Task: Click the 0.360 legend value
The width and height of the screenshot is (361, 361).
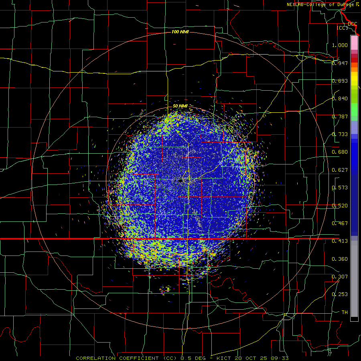Action: coord(340,259)
